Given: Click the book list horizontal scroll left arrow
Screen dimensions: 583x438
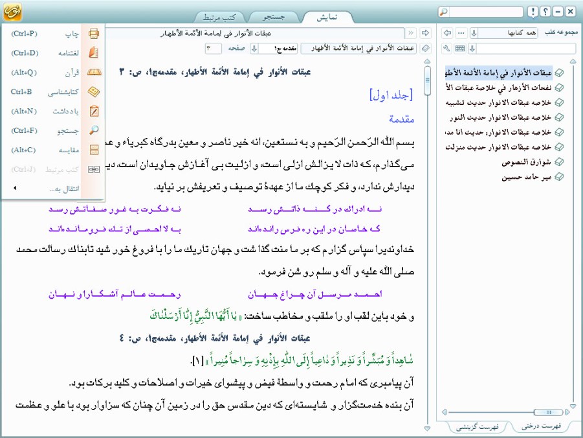Looking at the screenshot, I should pos(444,412).
